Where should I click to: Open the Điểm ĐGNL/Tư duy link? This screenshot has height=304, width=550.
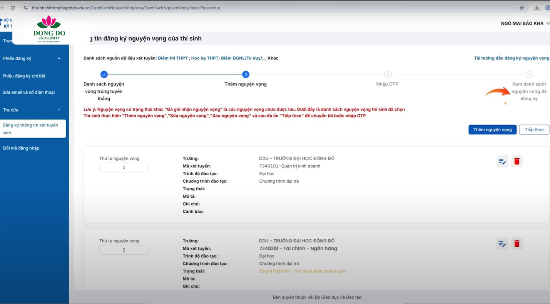coord(243,58)
